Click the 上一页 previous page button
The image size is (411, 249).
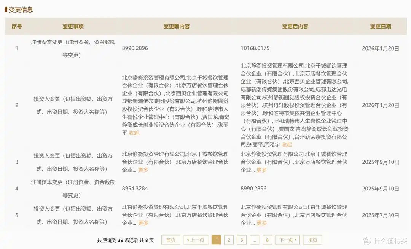click(196, 240)
